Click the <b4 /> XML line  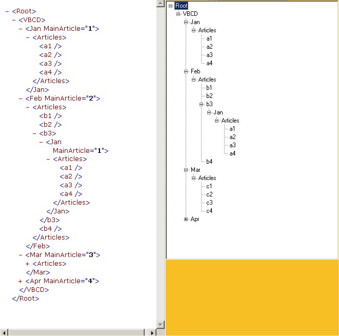pyautogui.click(x=50, y=229)
